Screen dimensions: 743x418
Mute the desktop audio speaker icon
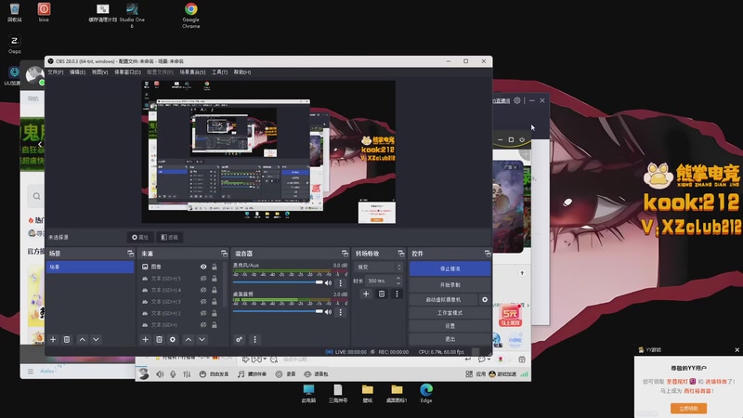[329, 312]
